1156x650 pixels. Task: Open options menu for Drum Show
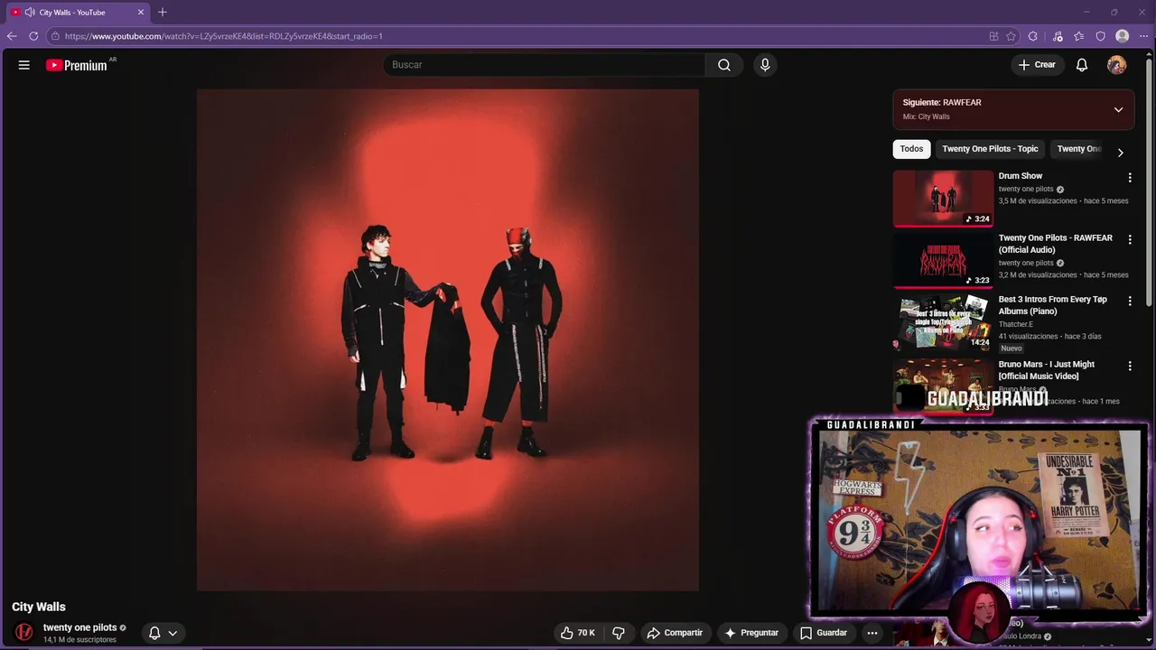point(1130,178)
